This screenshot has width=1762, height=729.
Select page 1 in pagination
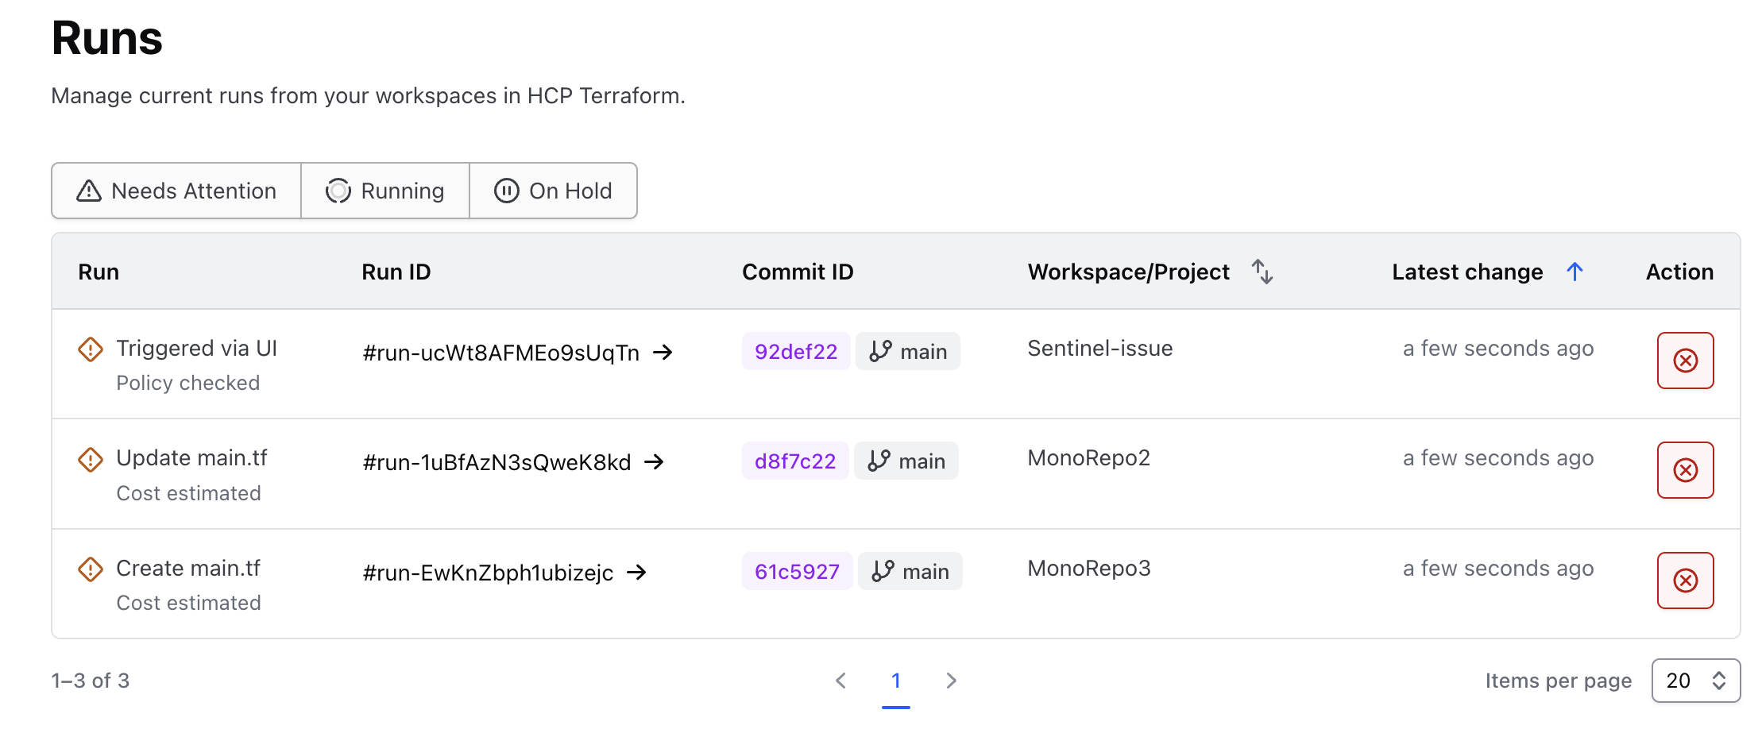click(x=895, y=681)
